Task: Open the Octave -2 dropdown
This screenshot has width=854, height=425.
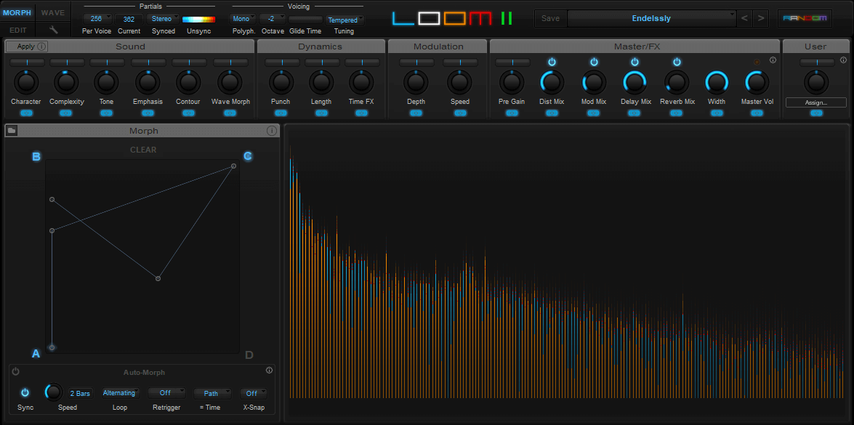Action: [x=273, y=19]
